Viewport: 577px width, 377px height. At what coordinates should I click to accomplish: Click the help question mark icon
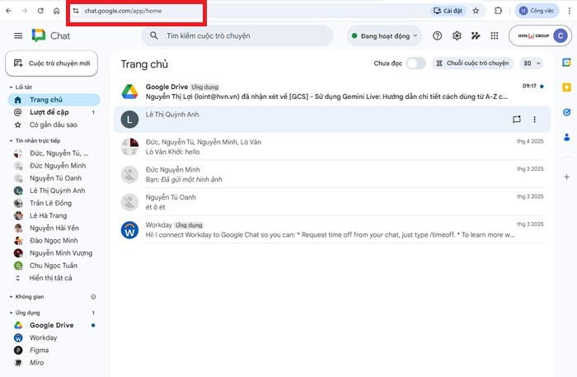(438, 35)
